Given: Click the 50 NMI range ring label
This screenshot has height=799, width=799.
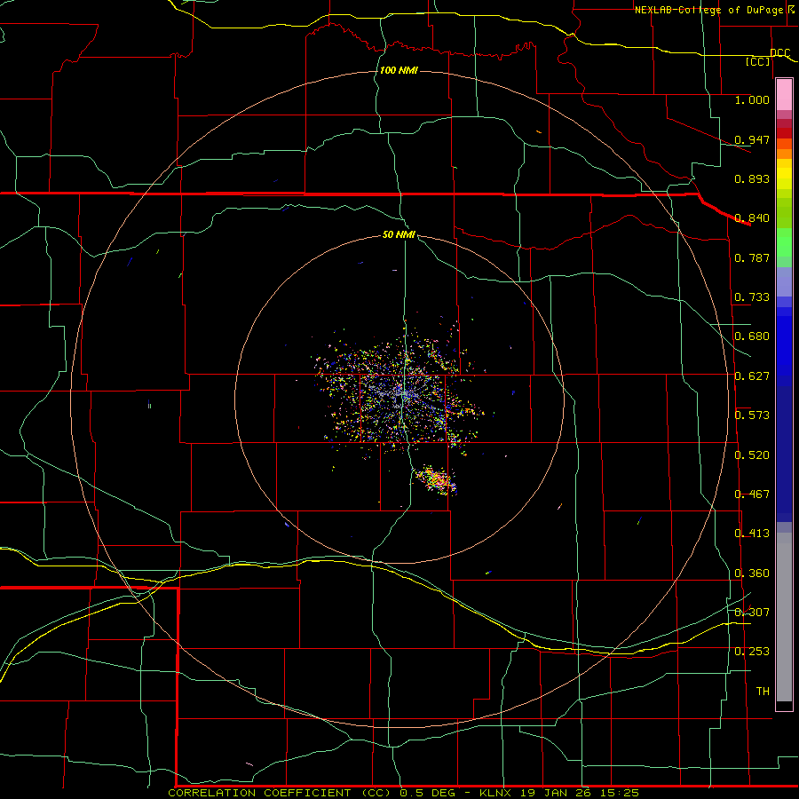Looking at the screenshot, I should pos(399,234).
